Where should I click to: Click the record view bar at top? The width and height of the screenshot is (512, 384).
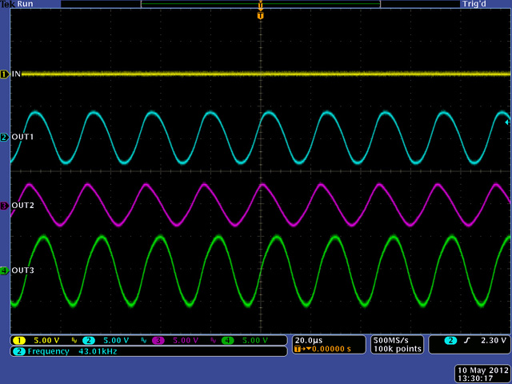[260, 4]
